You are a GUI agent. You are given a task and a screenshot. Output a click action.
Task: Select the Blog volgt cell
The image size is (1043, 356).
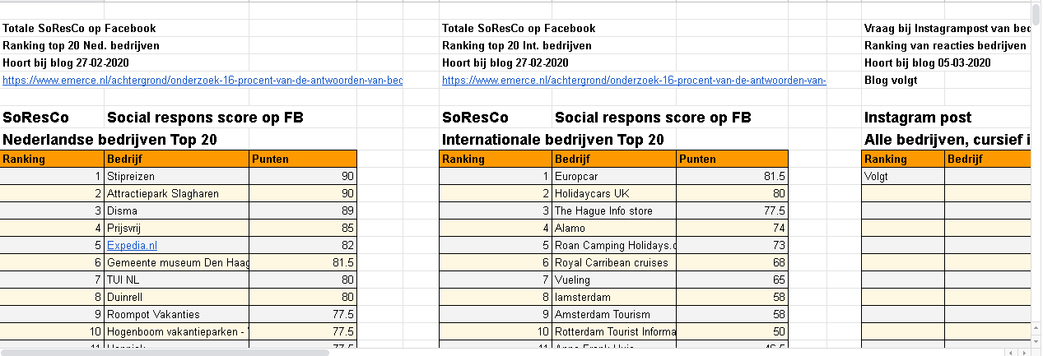pyautogui.click(x=891, y=81)
